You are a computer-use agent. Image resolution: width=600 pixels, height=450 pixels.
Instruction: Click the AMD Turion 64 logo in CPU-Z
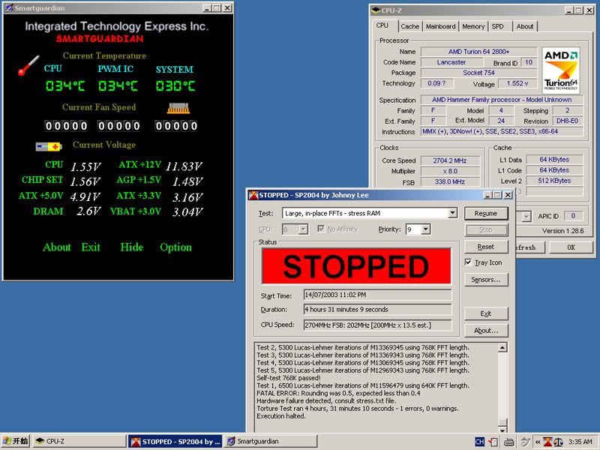tap(561, 70)
